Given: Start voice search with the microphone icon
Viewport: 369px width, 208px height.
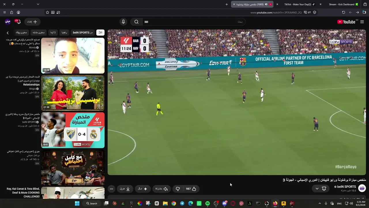Looking at the screenshot, I should 123,22.
